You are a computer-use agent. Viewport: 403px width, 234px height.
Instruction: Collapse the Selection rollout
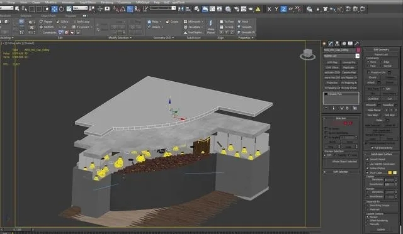pyautogui.click(x=341, y=118)
